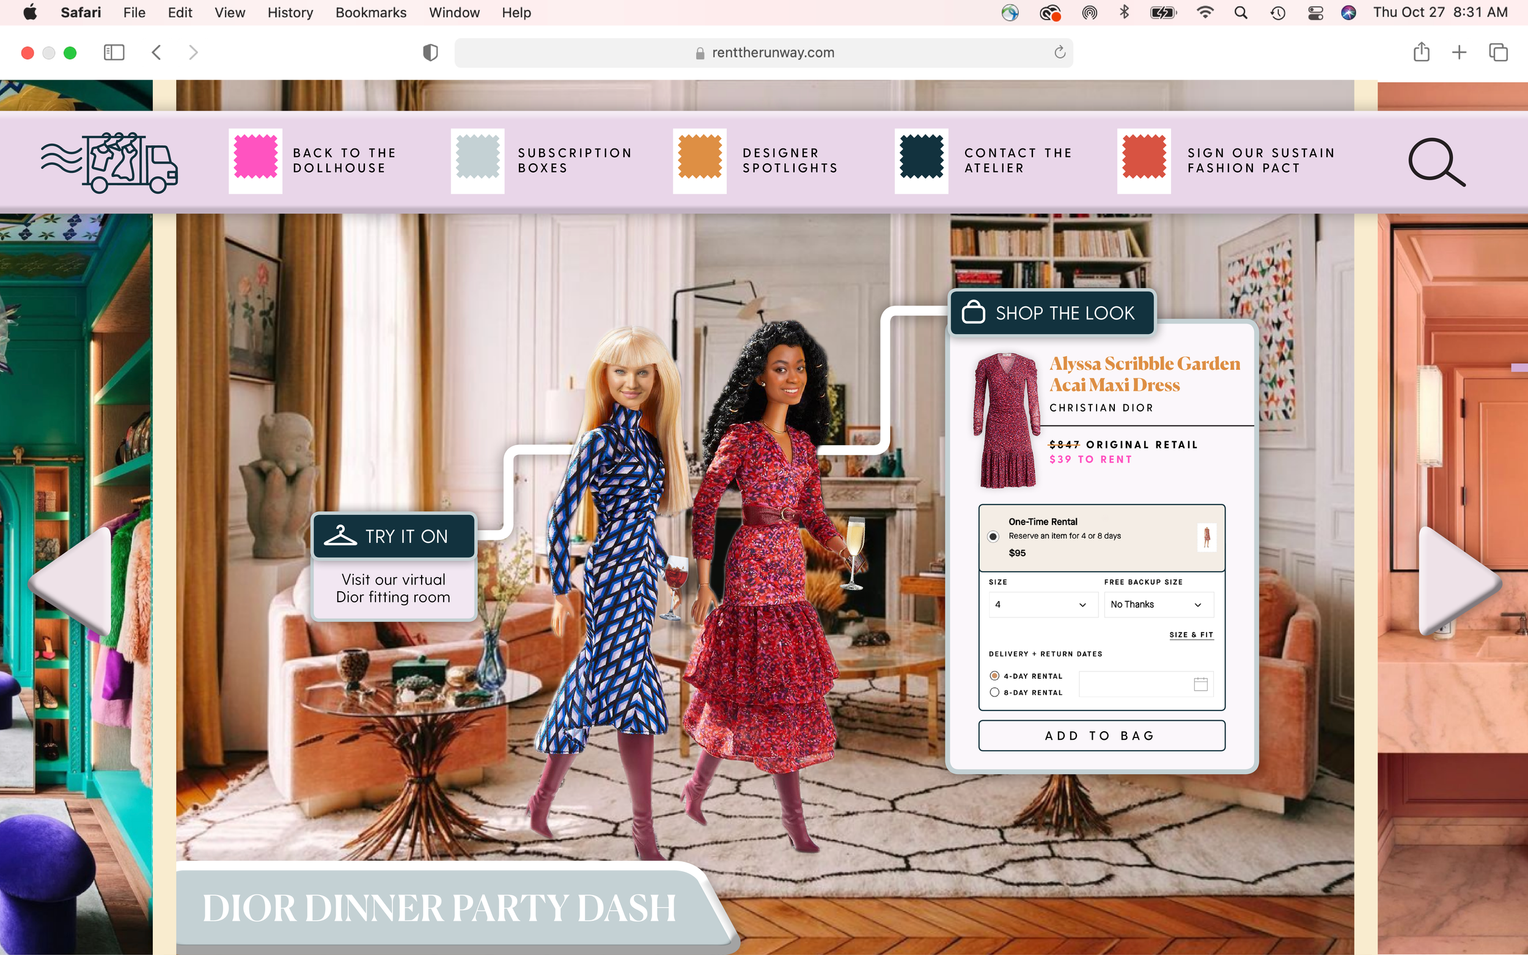The width and height of the screenshot is (1528, 955).
Task: Open the site search magnifying glass
Action: pos(1436,162)
